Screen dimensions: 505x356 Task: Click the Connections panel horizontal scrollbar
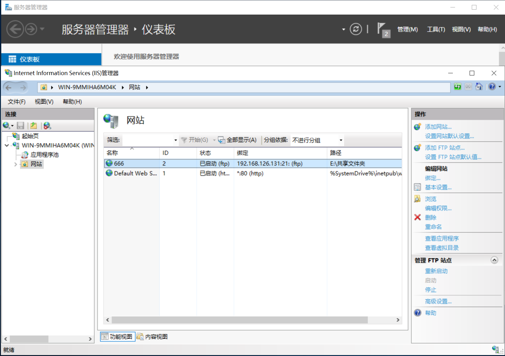tap(29, 339)
